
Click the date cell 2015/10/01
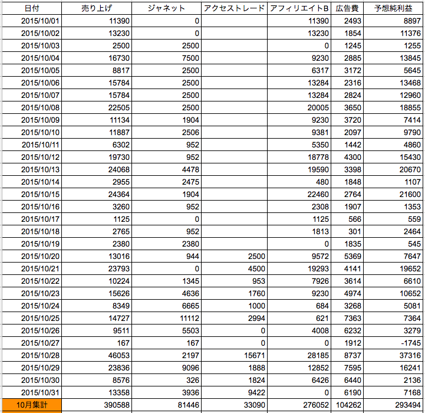[32, 21]
